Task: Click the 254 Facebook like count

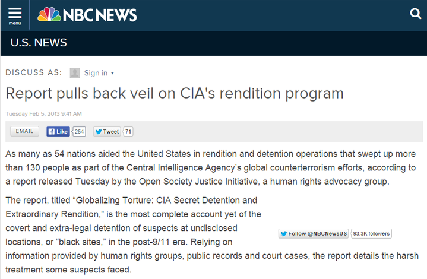Action: coord(79,131)
